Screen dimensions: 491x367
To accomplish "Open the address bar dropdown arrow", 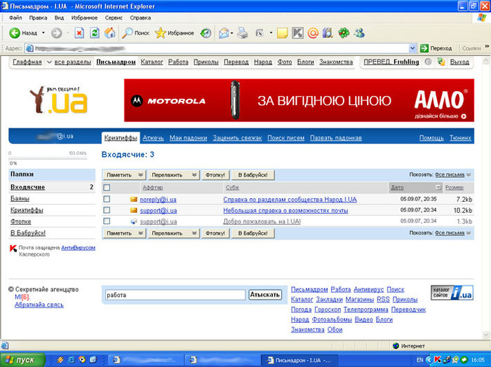I will pyautogui.click(x=412, y=48).
